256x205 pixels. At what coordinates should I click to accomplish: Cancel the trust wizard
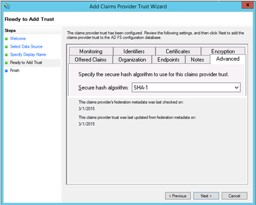point(234,196)
